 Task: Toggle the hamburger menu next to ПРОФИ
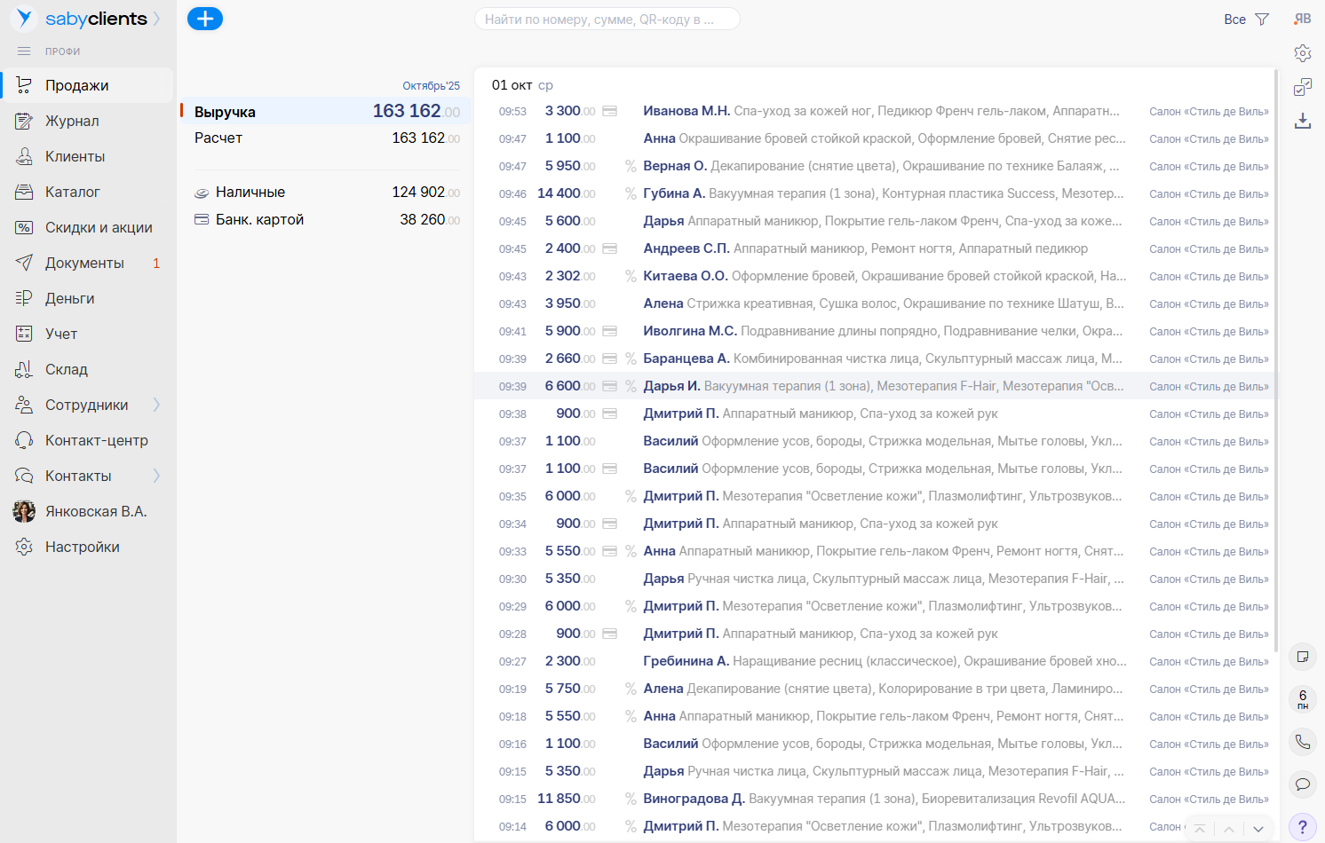point(24,51)
